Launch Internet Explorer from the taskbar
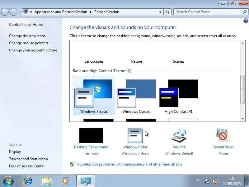Image resolution: width=249 pixels, height=187 pixels. tap(28, 181)
